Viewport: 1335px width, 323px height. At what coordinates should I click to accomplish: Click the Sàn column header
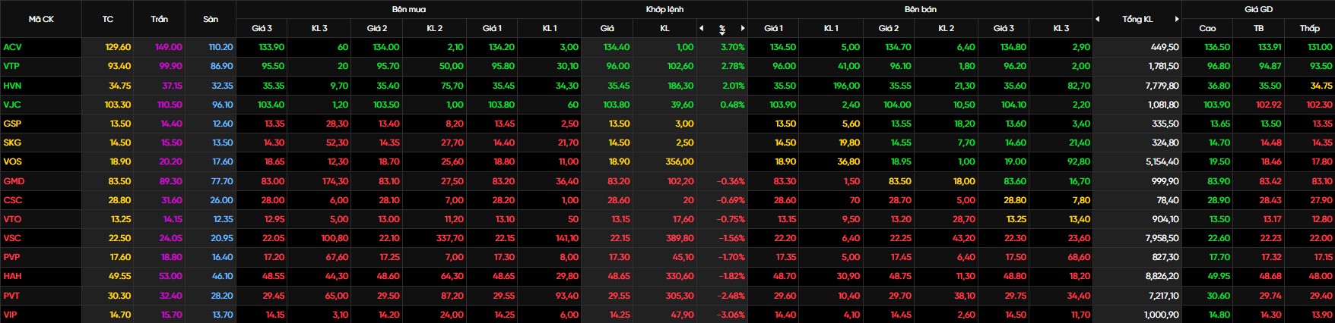pos(211,19)
